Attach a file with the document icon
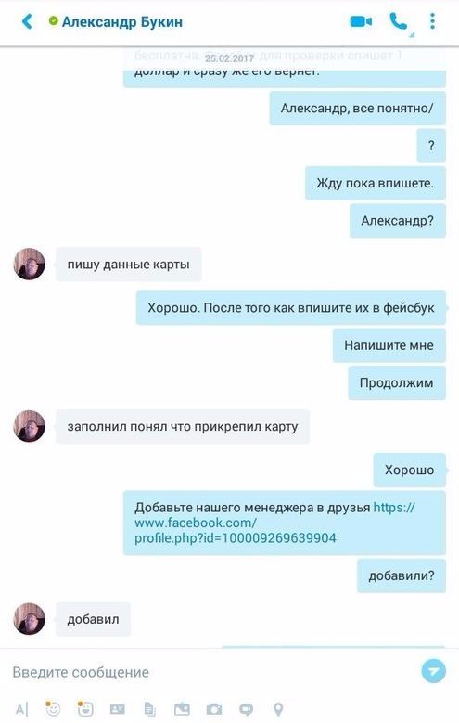Viewport: 459px width, 723px height. [x=149, y=709]
